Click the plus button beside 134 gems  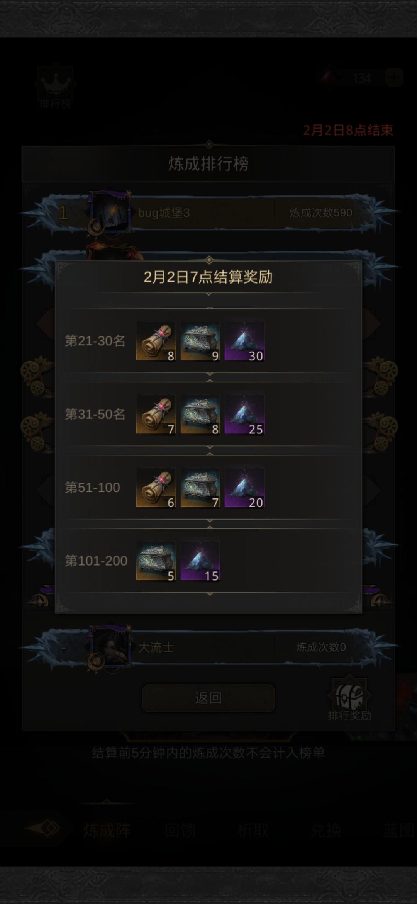point(394,78)
